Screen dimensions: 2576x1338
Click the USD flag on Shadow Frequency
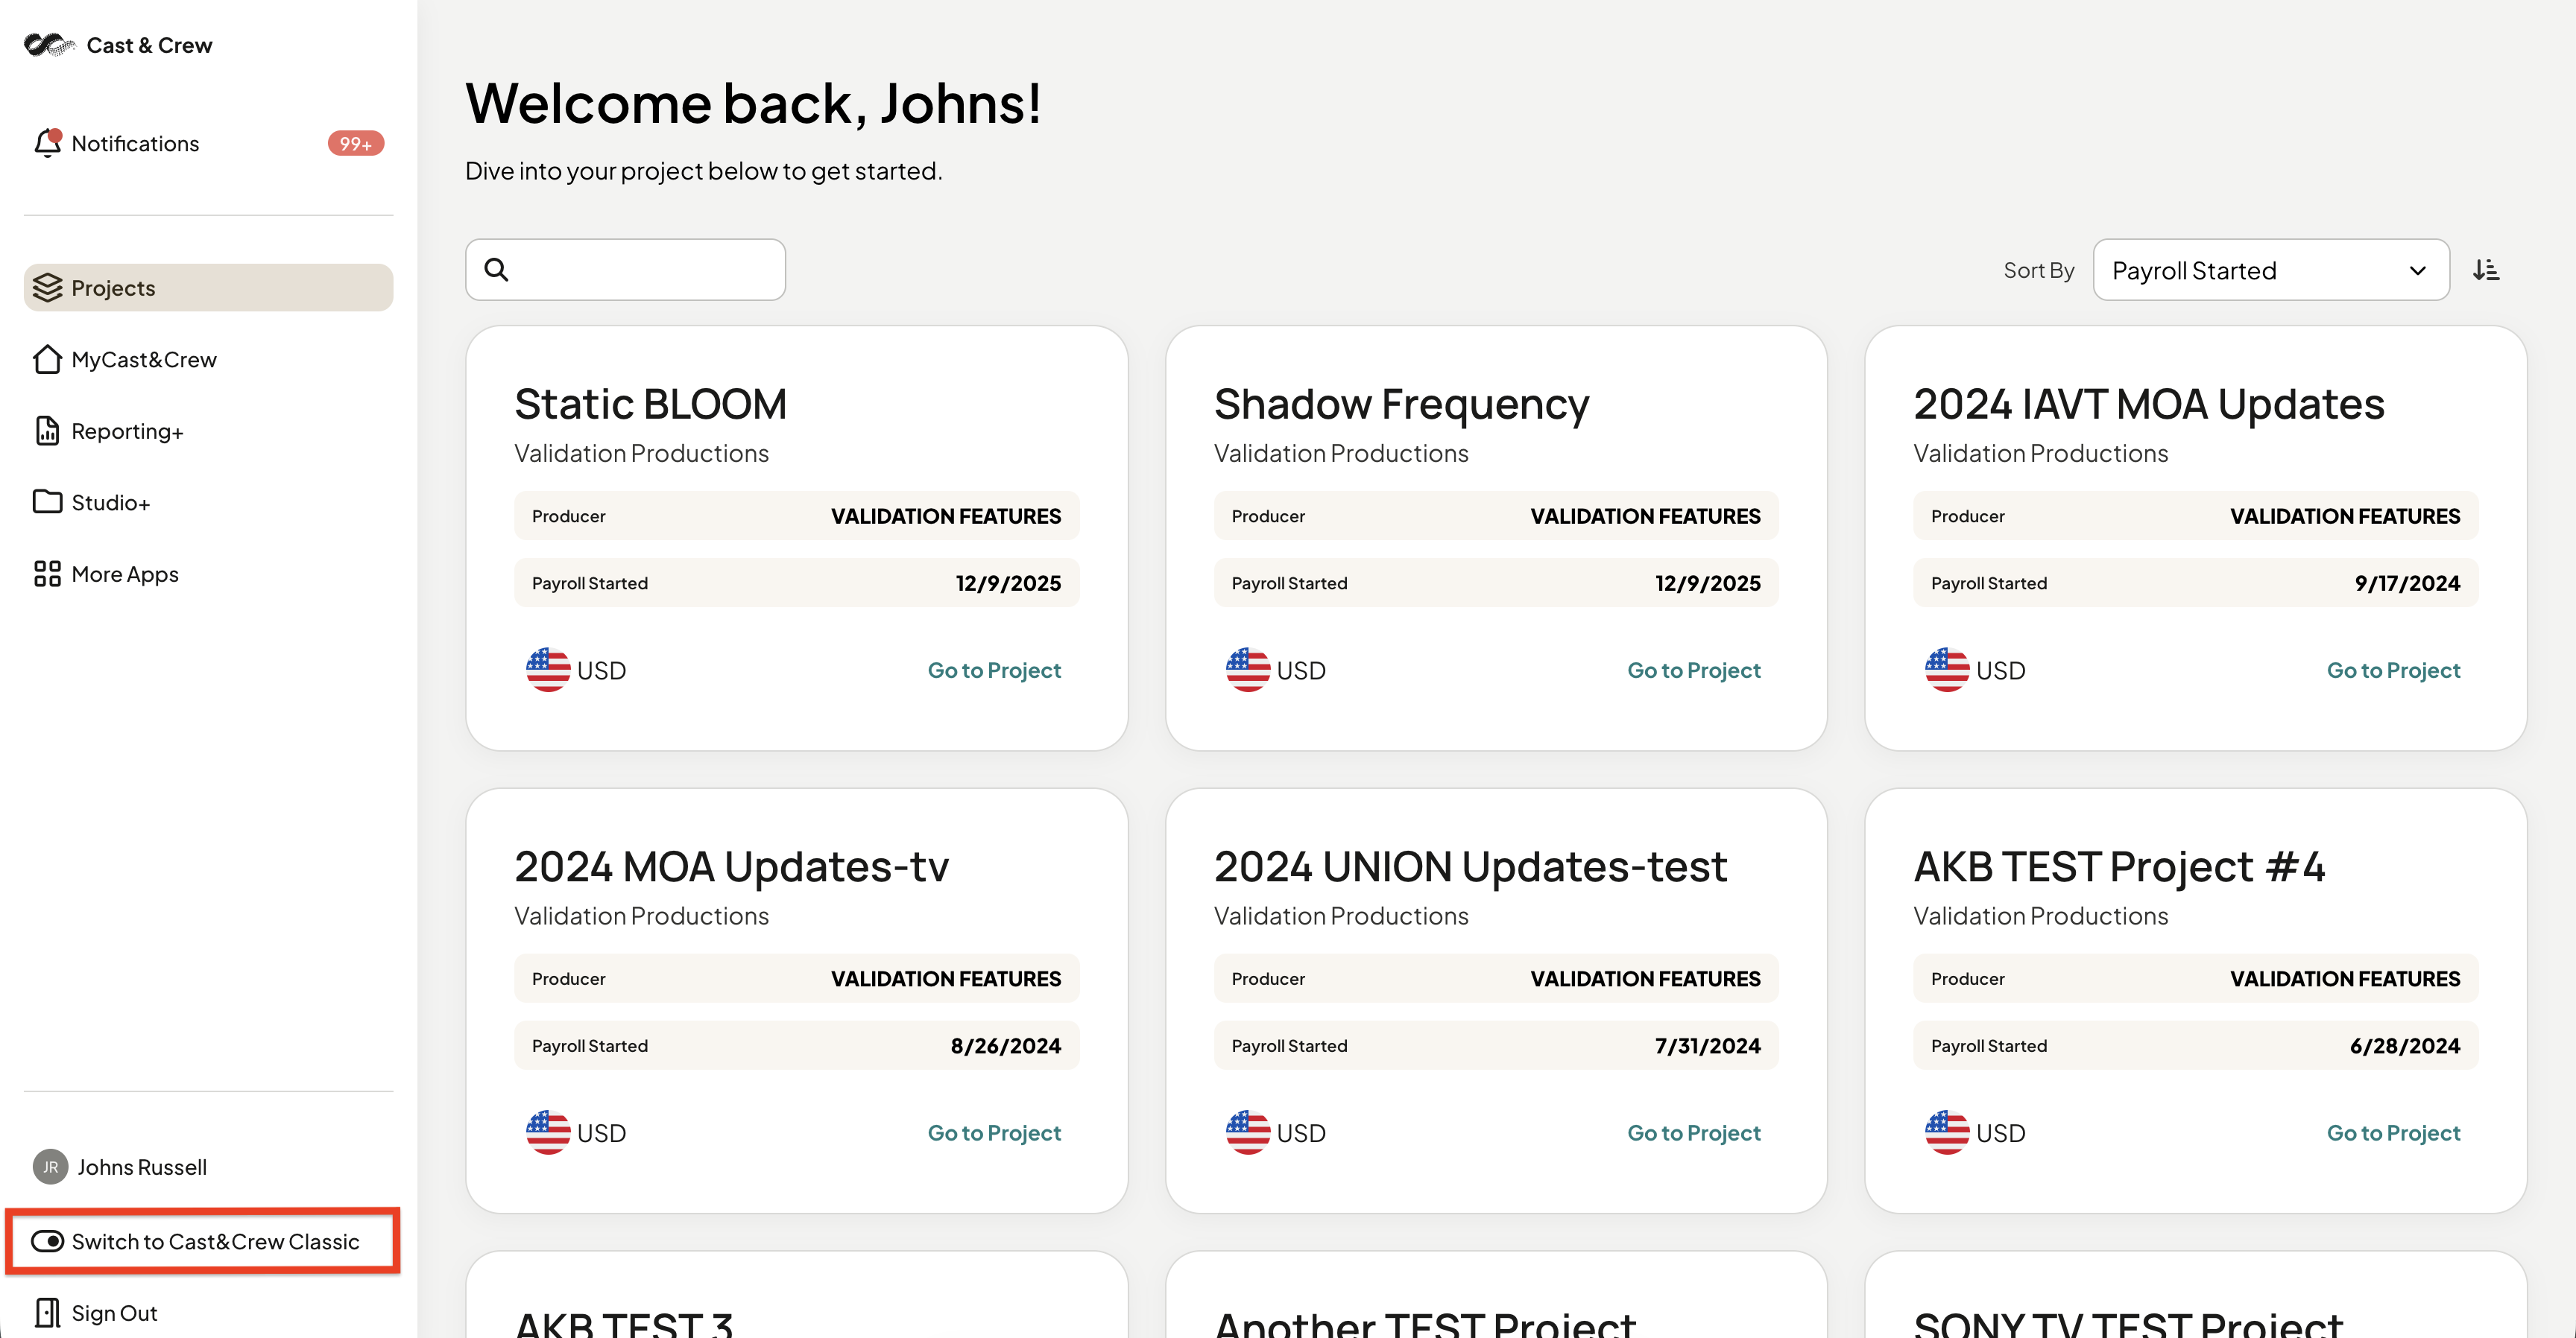[x=1248, y=670]
